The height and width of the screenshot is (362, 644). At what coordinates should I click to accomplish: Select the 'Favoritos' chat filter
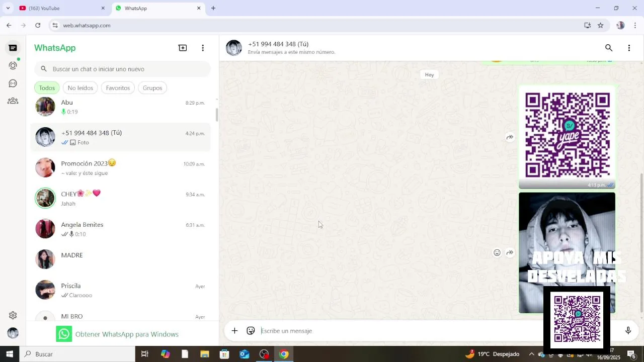[x=118, y=88]
